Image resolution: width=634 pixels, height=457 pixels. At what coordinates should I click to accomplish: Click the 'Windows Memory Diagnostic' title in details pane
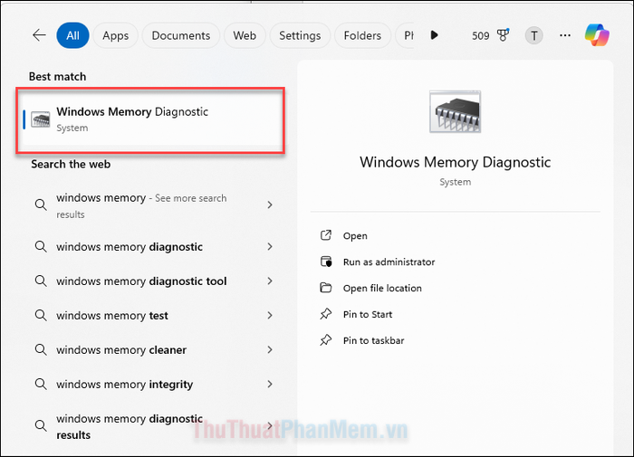click(455, 162)
